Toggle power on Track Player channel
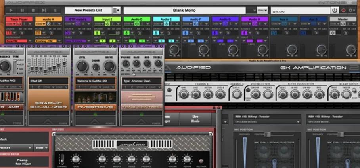The image size is (360, 168). 19,24
